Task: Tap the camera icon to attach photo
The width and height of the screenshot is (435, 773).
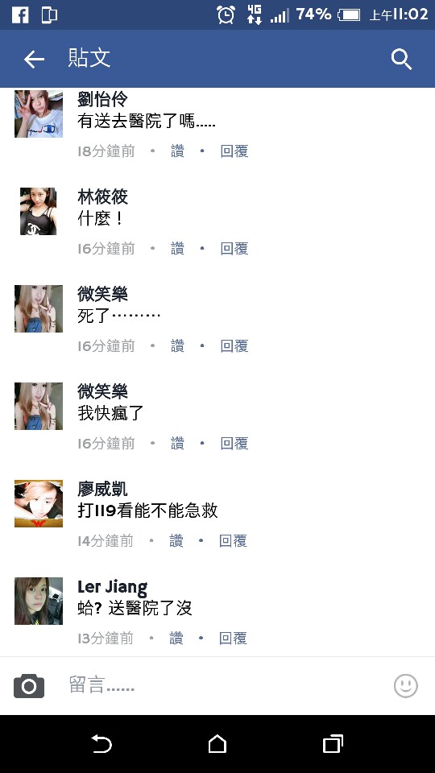Action: [x=29, y=686]
